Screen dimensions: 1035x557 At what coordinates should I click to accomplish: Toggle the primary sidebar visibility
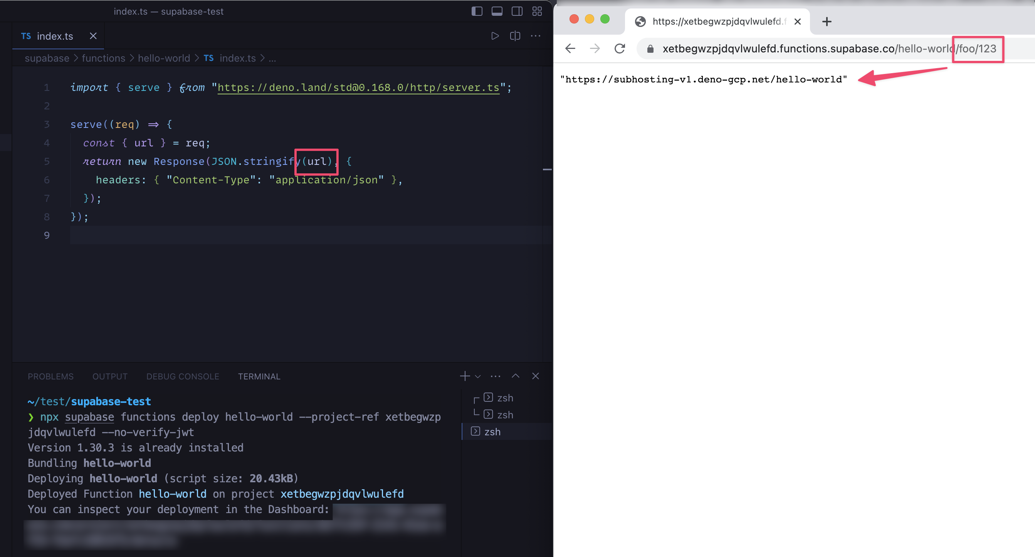[x=477, y=11]
